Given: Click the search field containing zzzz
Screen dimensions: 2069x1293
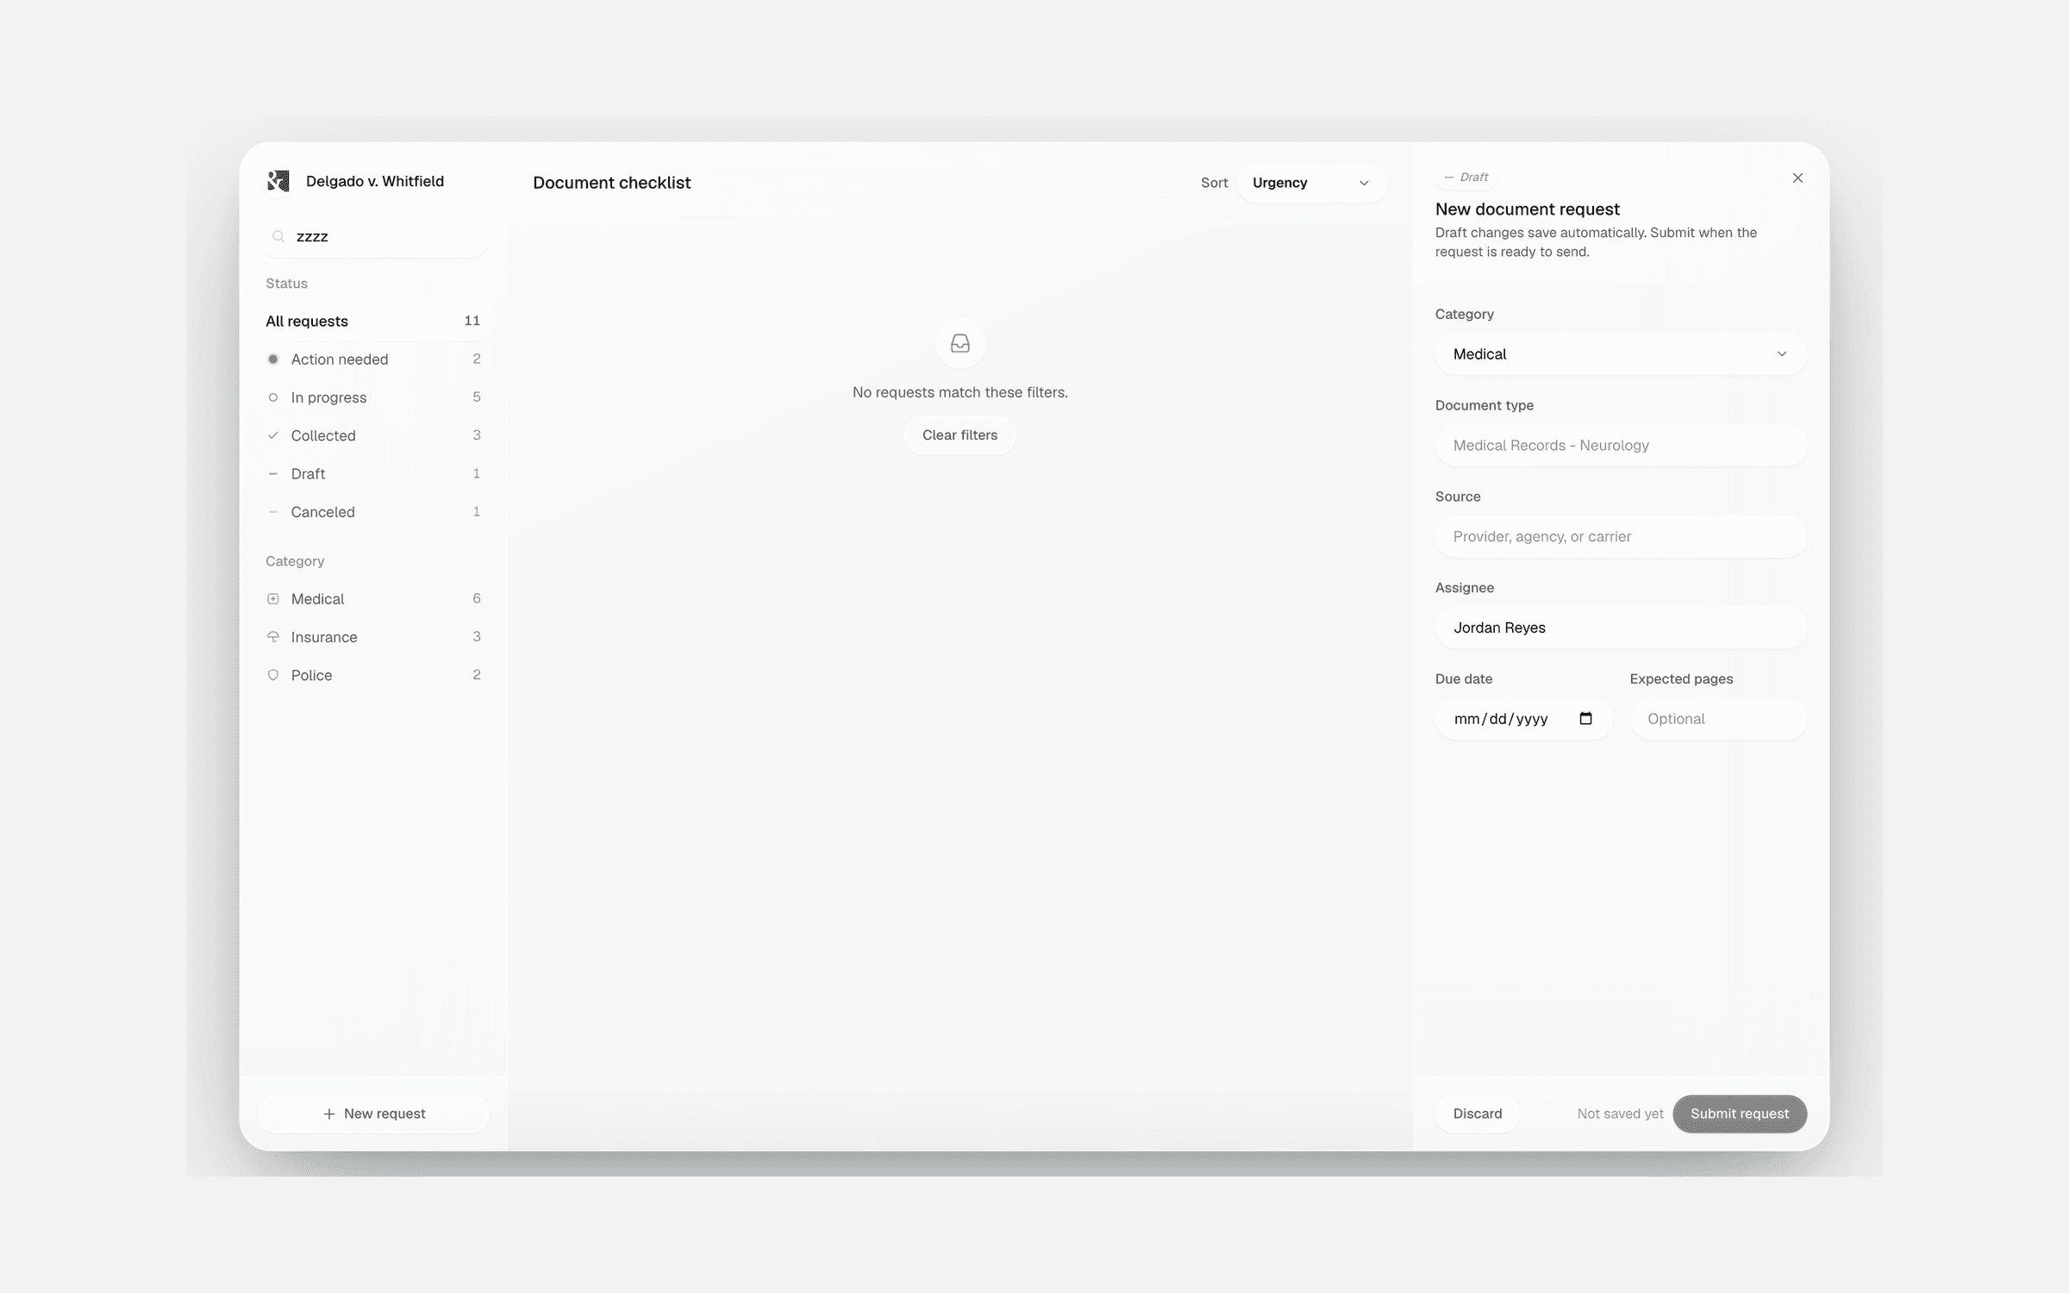Looking at the screenshot, I should 374,236.
